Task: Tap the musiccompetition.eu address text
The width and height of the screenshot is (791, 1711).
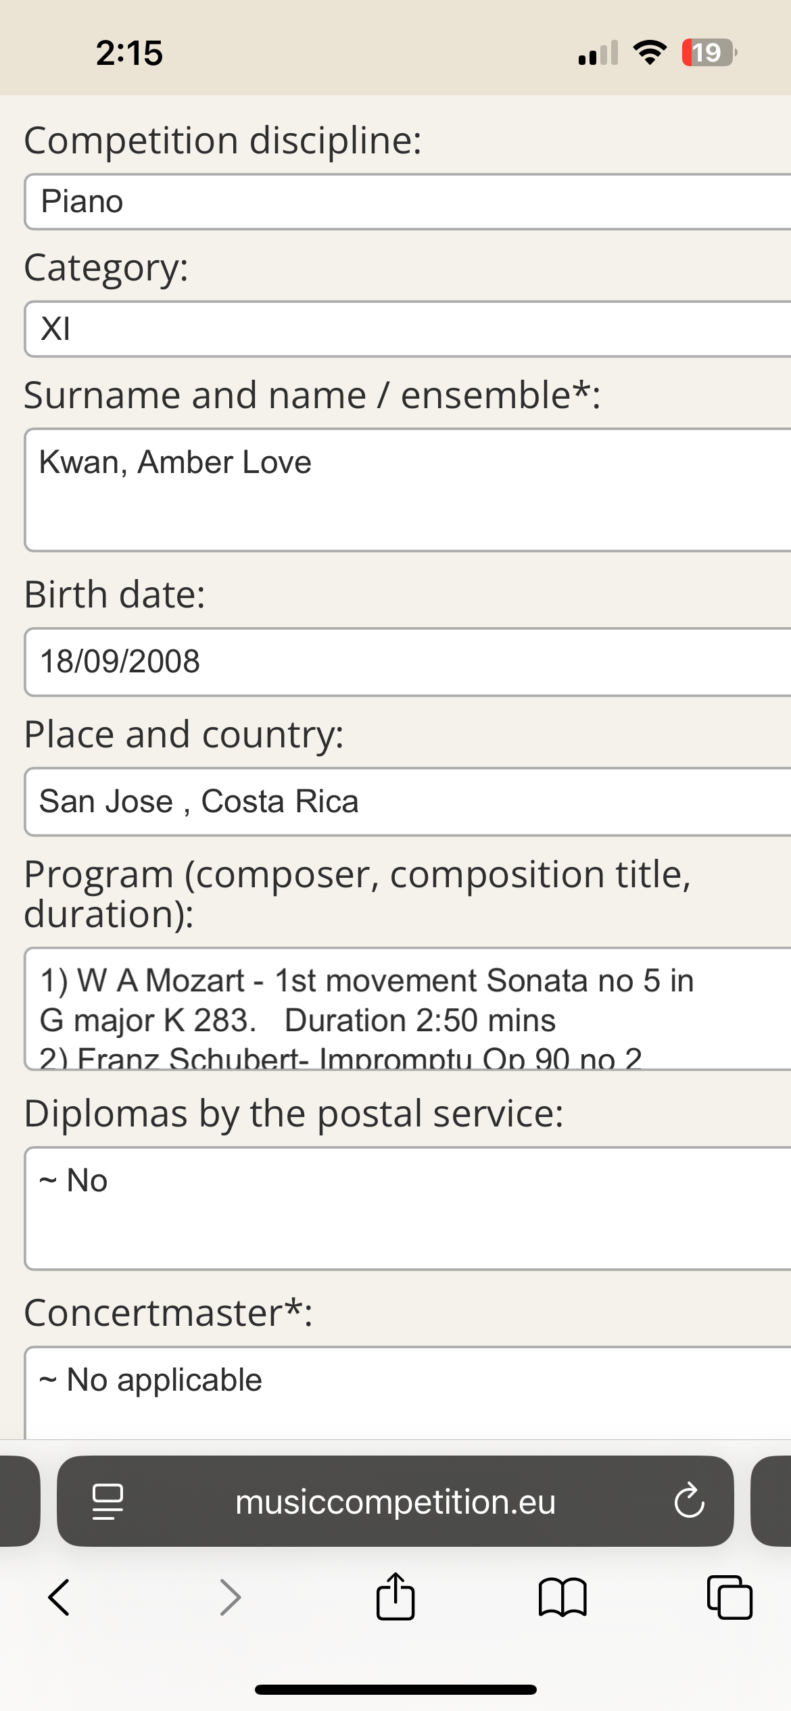Action: [395, 1502]
